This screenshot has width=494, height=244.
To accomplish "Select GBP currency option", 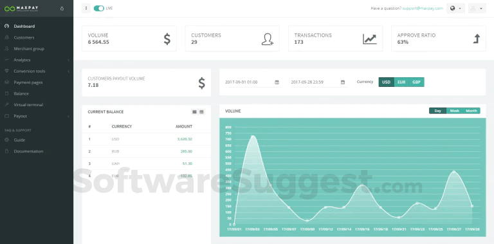I will pyautogui.click(x=417, y=82).
